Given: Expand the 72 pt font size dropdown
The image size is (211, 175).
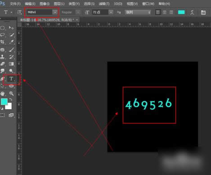Looking at the screenshot, I should [111, 12].
